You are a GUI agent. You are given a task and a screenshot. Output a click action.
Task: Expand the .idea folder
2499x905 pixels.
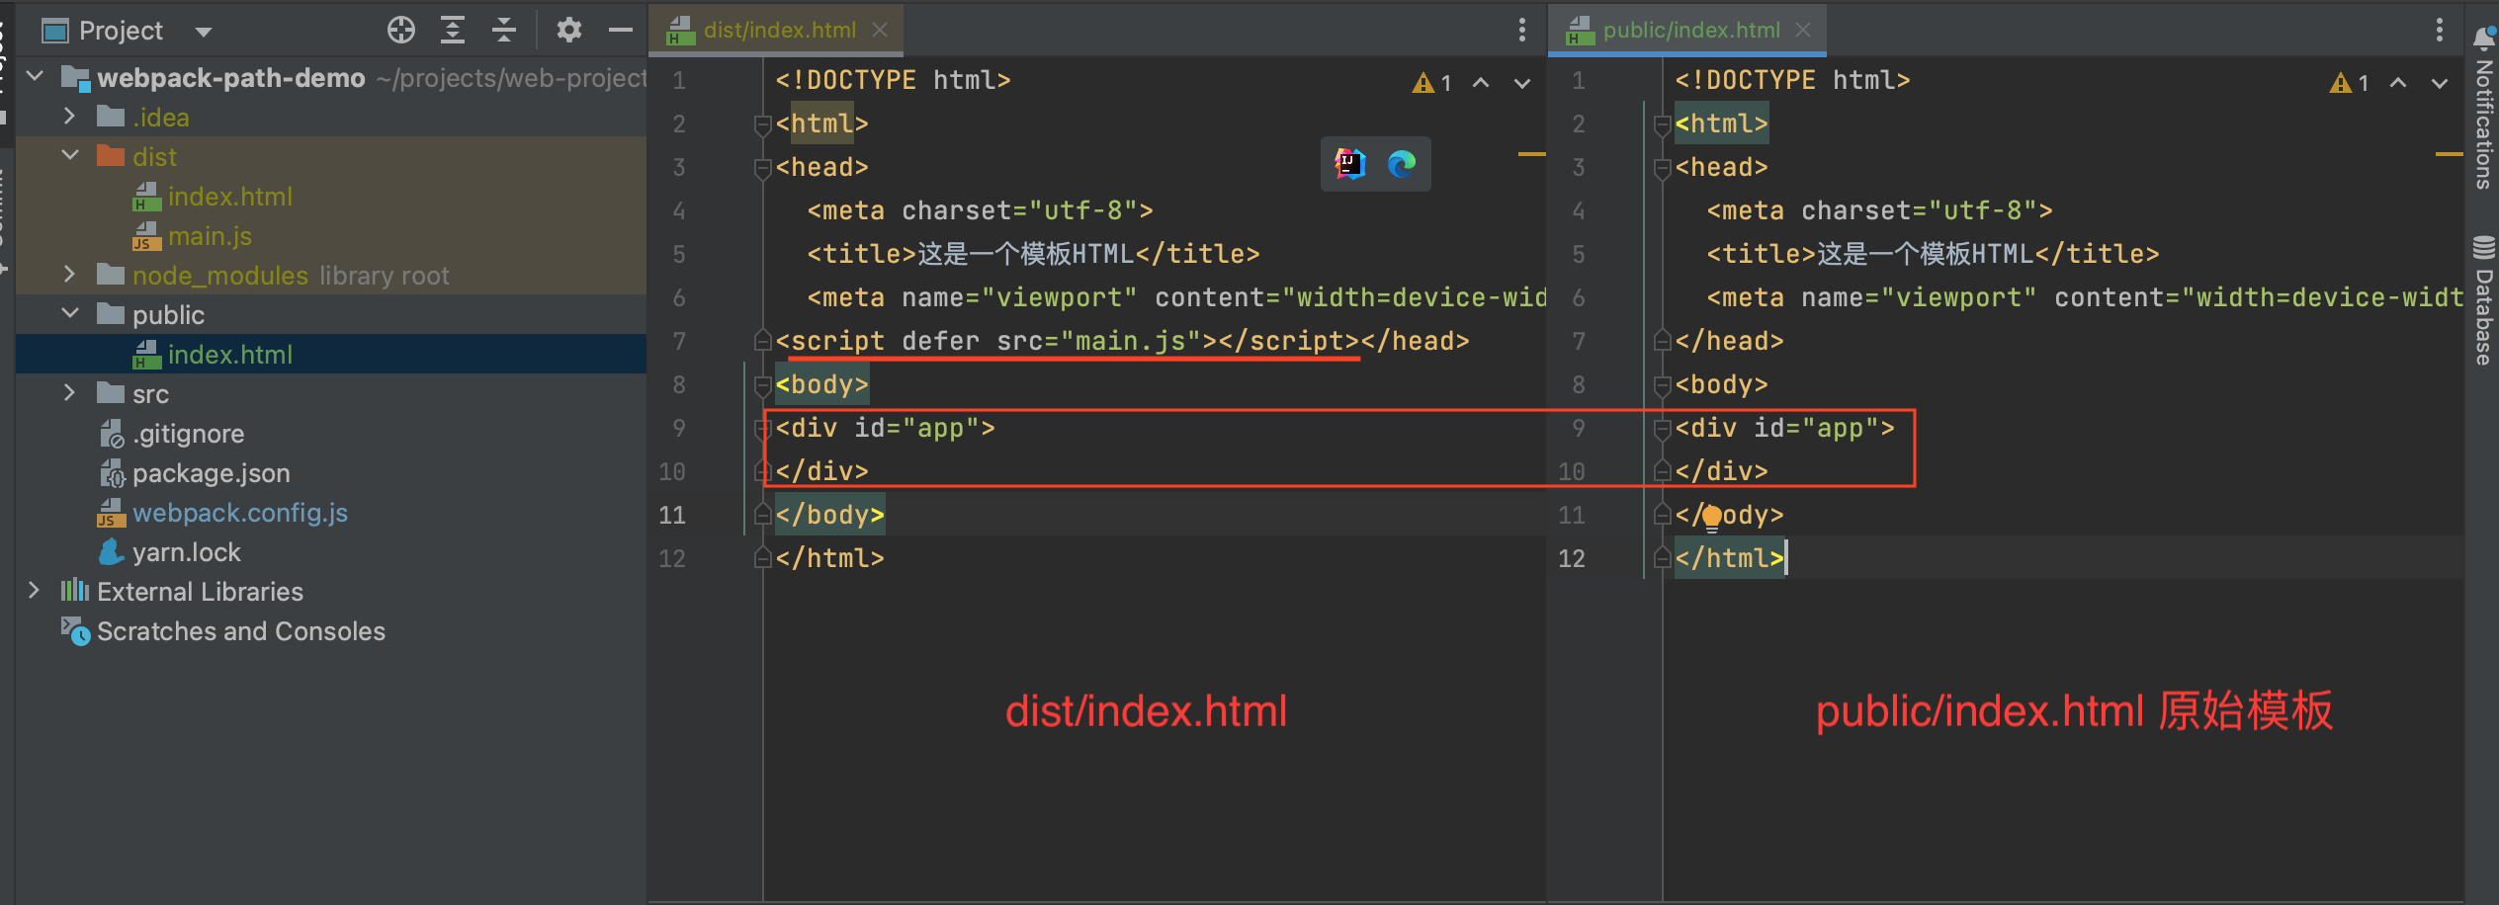69,116
